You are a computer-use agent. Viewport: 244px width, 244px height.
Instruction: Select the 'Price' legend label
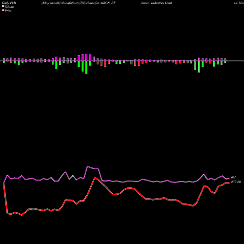(8, 11)
